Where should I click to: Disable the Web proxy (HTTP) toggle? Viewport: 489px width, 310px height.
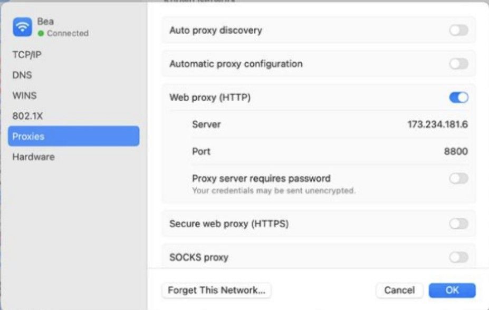pyautogui.click(x=458, y=98)
